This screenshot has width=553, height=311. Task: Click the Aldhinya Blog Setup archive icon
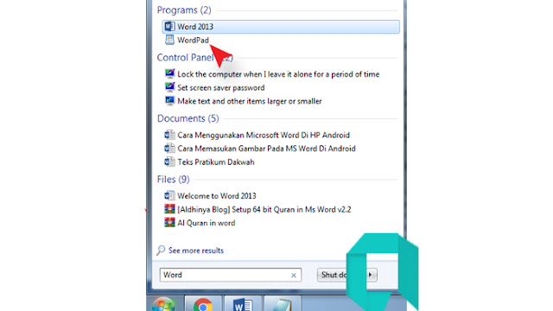coord(169,209)
